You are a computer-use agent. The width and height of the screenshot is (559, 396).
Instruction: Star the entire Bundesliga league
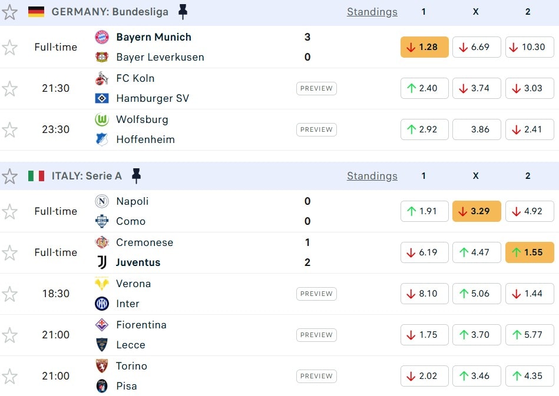click(x=9, y=12)
